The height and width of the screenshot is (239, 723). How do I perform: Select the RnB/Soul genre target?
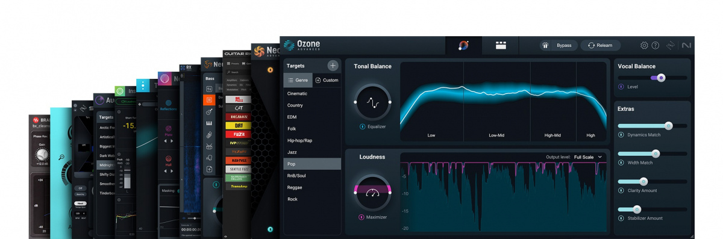[x=312, y=176]
